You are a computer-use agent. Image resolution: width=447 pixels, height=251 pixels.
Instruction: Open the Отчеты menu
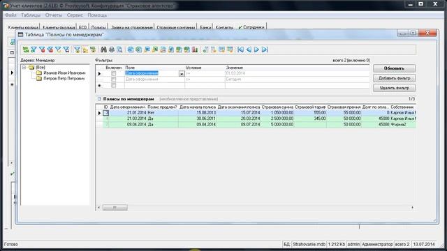click(x=53, y=15)
